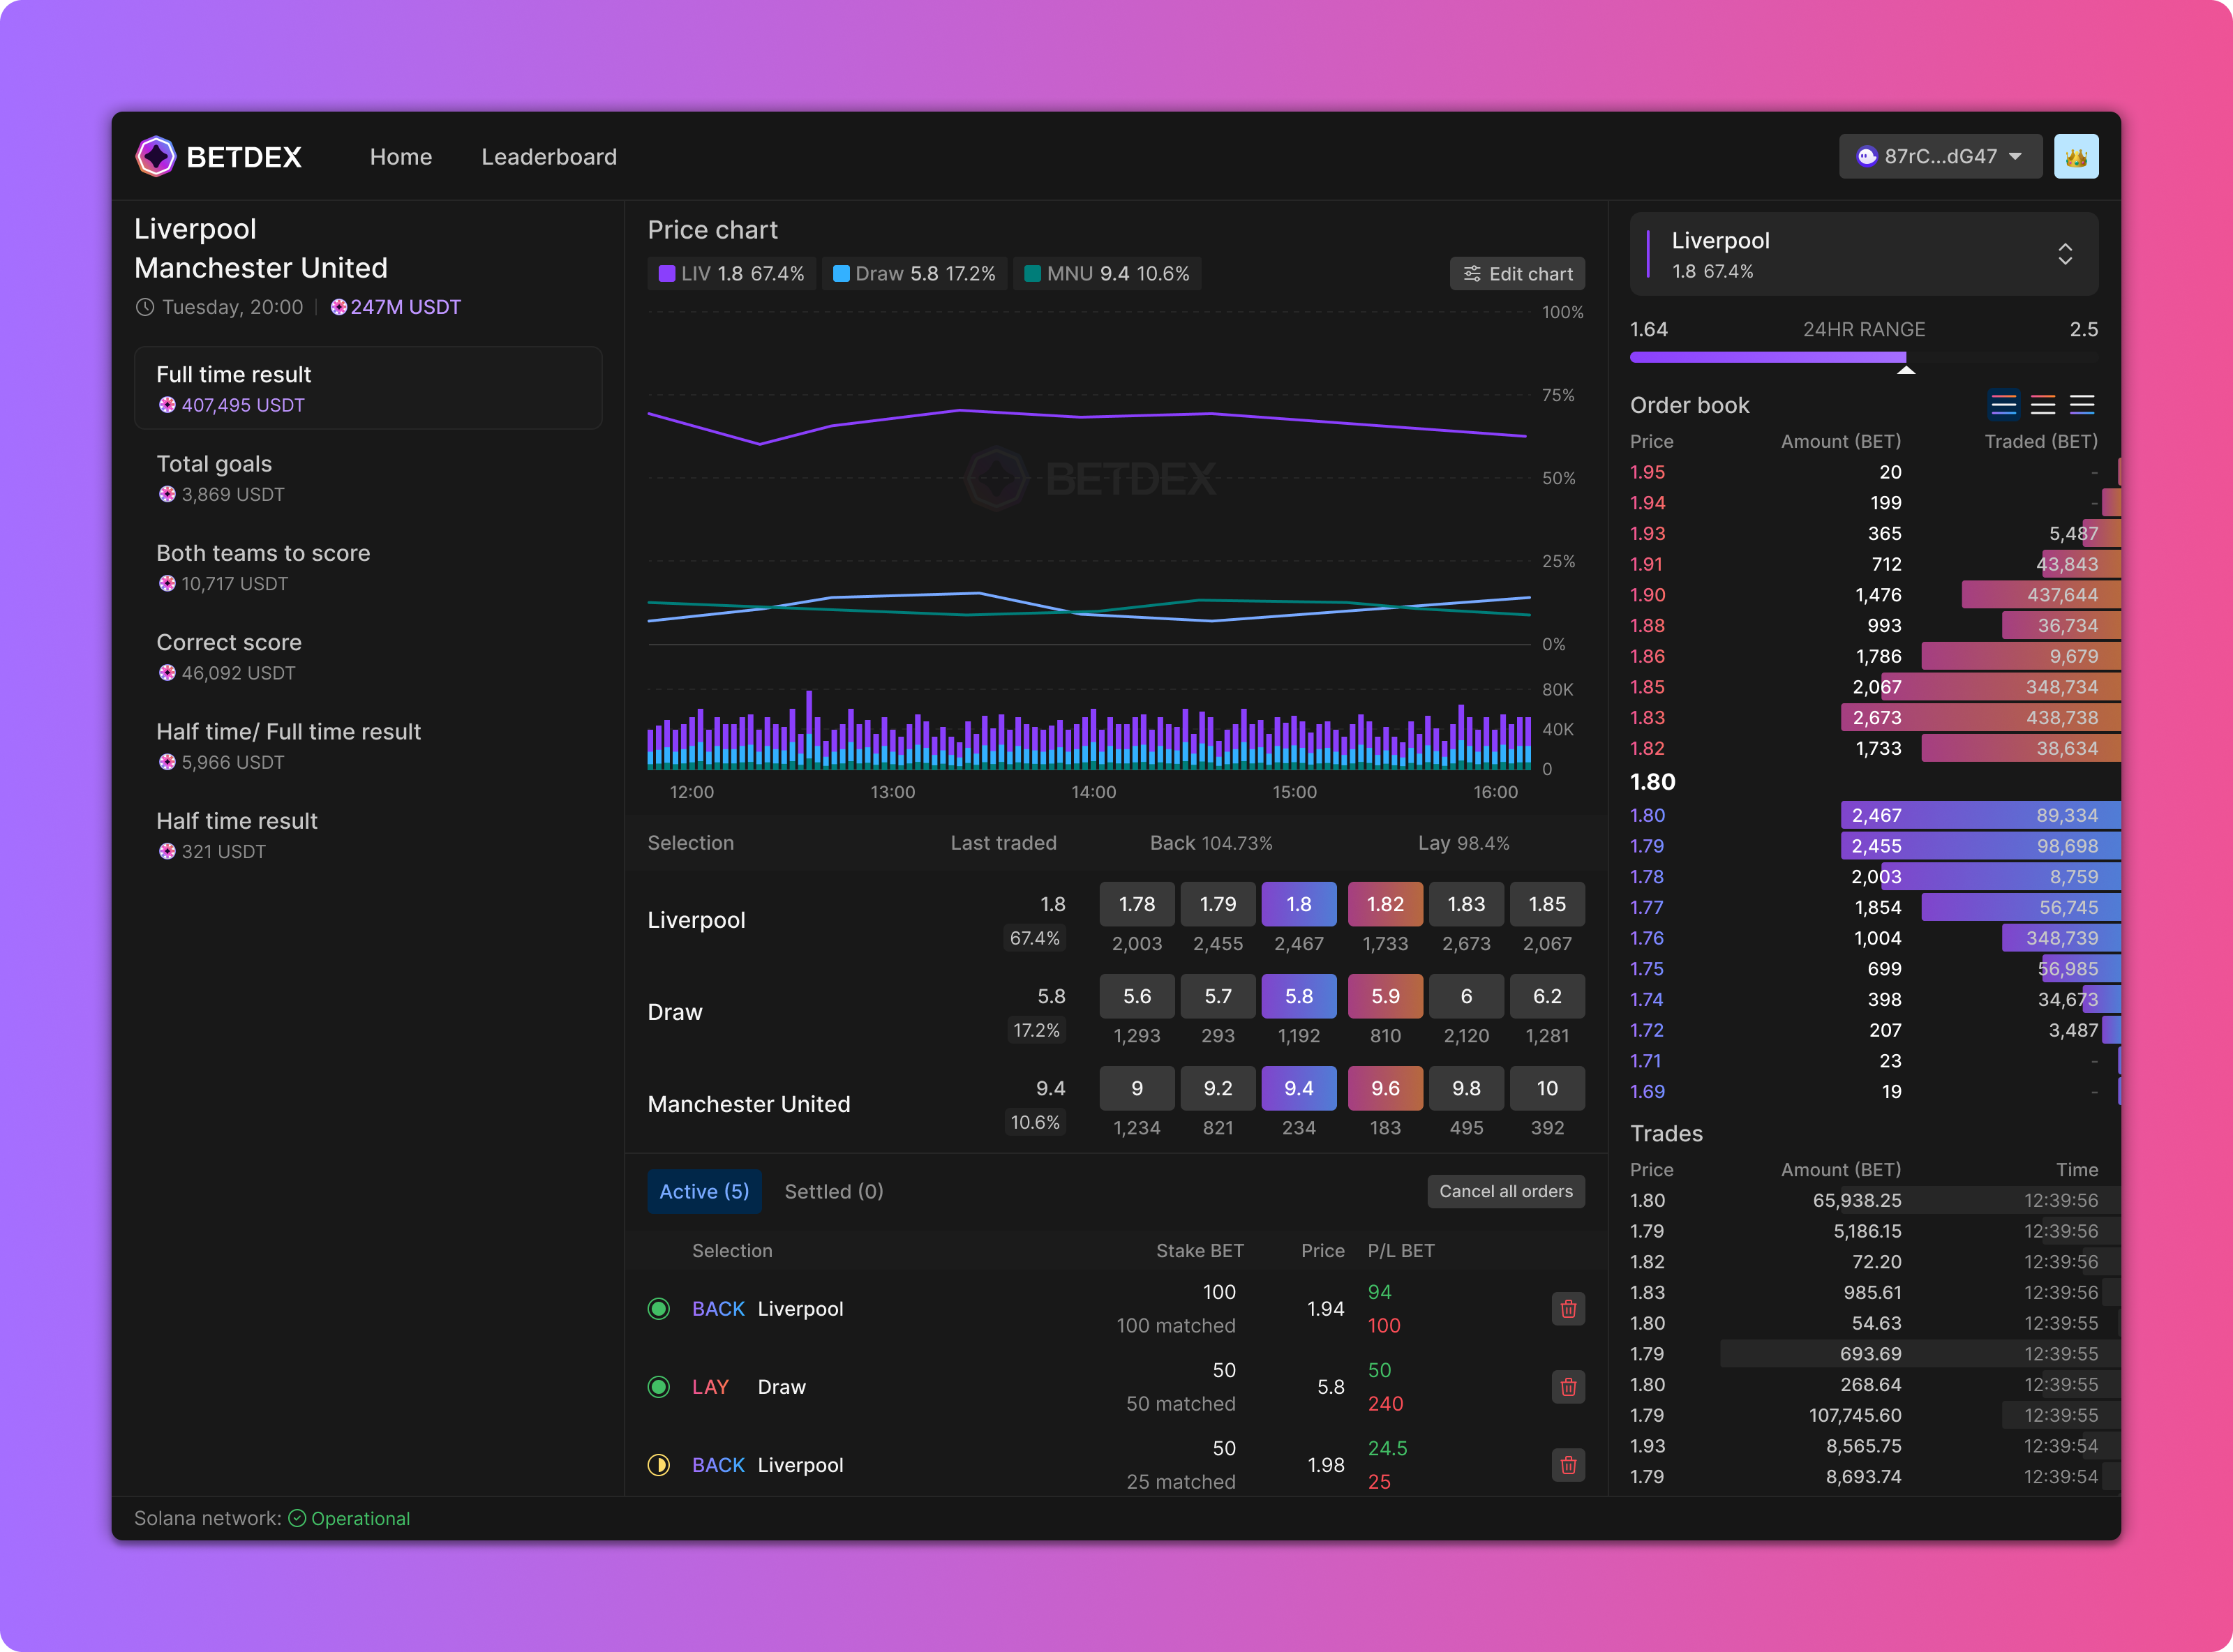Click the 24HR range current price marker
The image size is (2233, 1652).
[x=1906, y=370]
